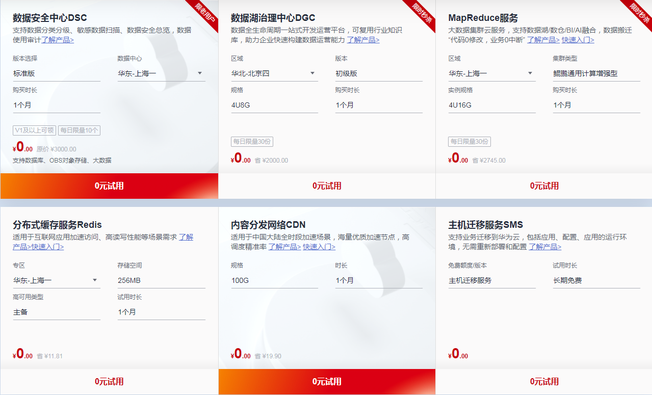Click 每日限量30份 tag in DGC card
This screenshot has height=395, width=652.
252,141
